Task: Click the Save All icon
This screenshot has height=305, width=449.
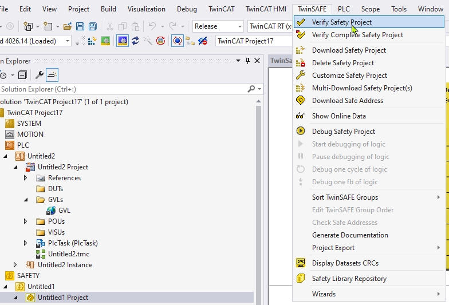Action: (93, 26)
